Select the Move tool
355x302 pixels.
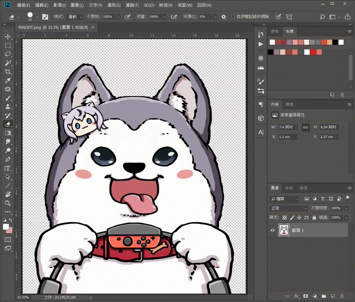[8, 37]
